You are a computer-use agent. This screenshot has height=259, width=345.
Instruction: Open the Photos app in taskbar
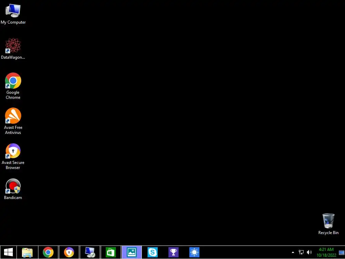(132, 252)
